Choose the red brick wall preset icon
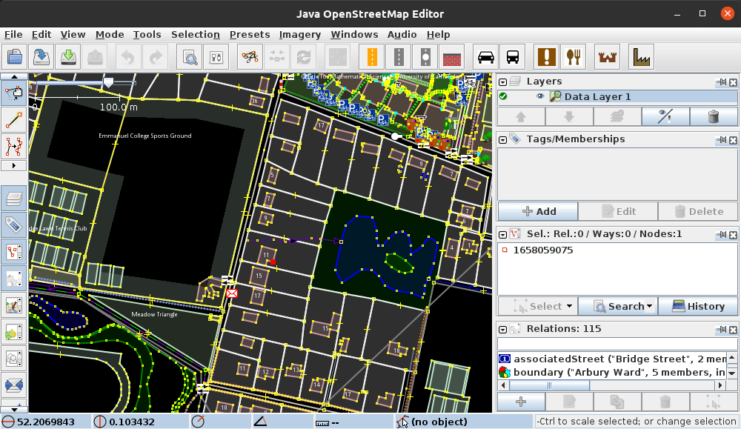The image size is (741, 429). pyautogui.click(x=452, y=57)
